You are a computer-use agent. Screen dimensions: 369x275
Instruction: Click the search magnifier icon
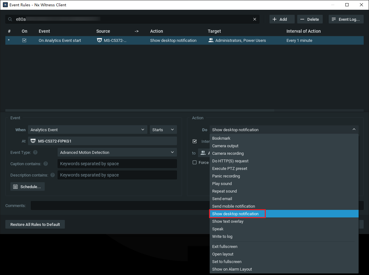[x=10, y=19]
